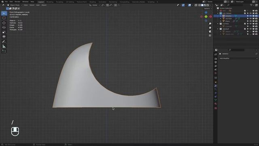Toggle the camera view icon
The image size is (259, 146).
tap(210, 32)
